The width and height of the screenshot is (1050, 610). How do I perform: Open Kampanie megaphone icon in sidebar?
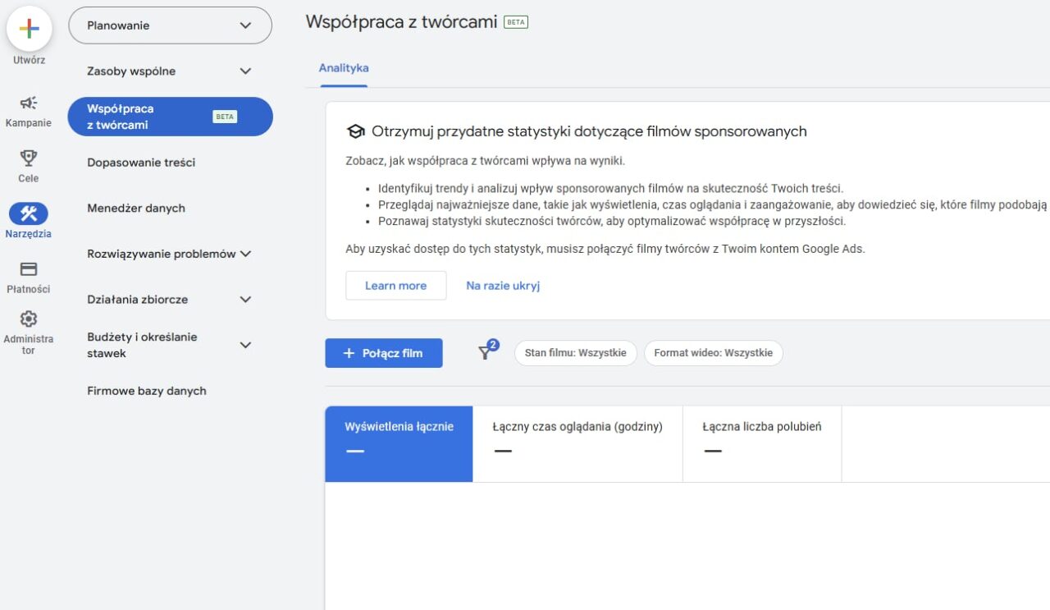pyautogui.click(x=29, y=103)
